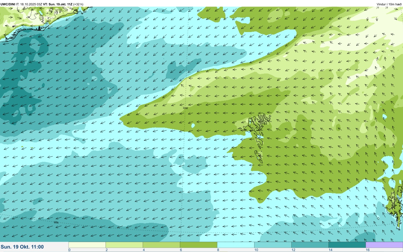The height and width of the screenshot is (252, 403).
Task: Click the medium teal 12–14 legend swatch
Action: [310, 245]
